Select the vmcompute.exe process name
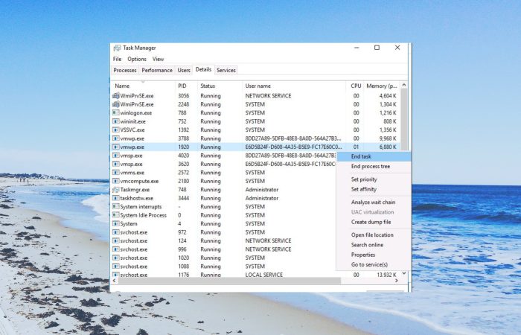This screenshot has height=335, width=521. [x=140, y=181]
